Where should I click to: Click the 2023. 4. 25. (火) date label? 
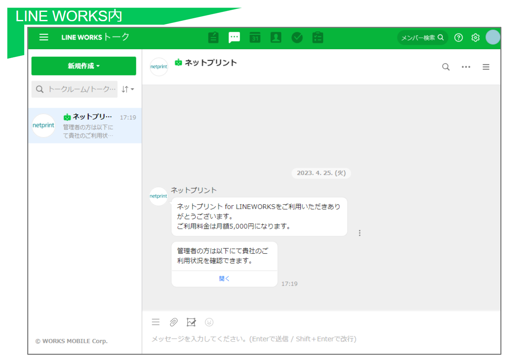point(321,173)
